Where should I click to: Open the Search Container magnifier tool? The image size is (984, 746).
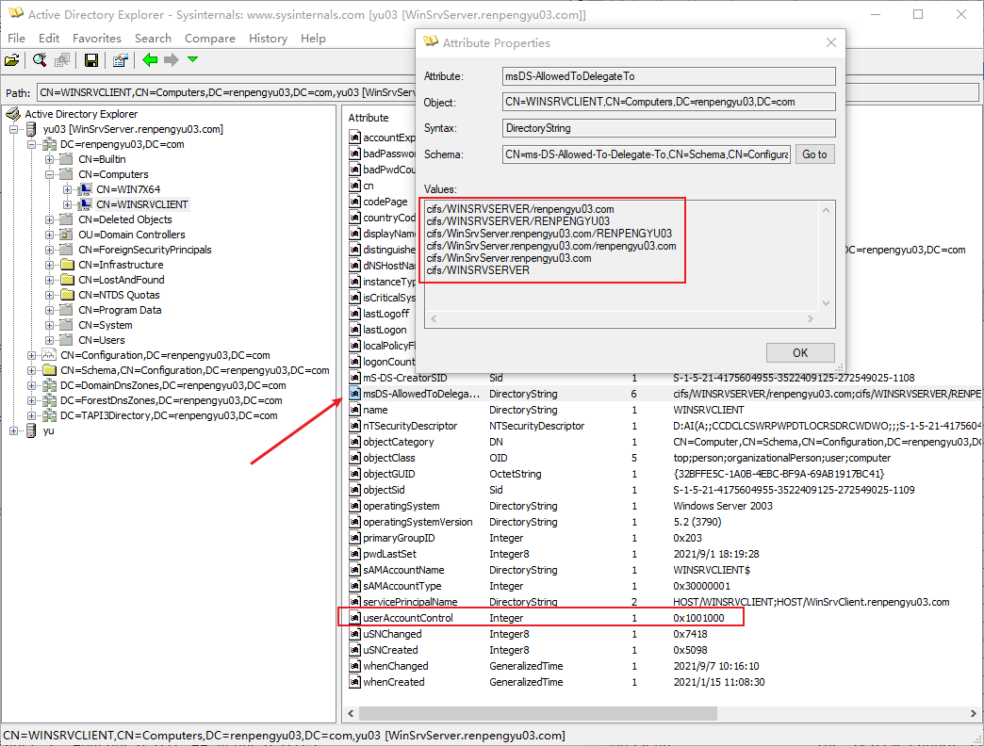pyautogui.click(x=40, y=60)
